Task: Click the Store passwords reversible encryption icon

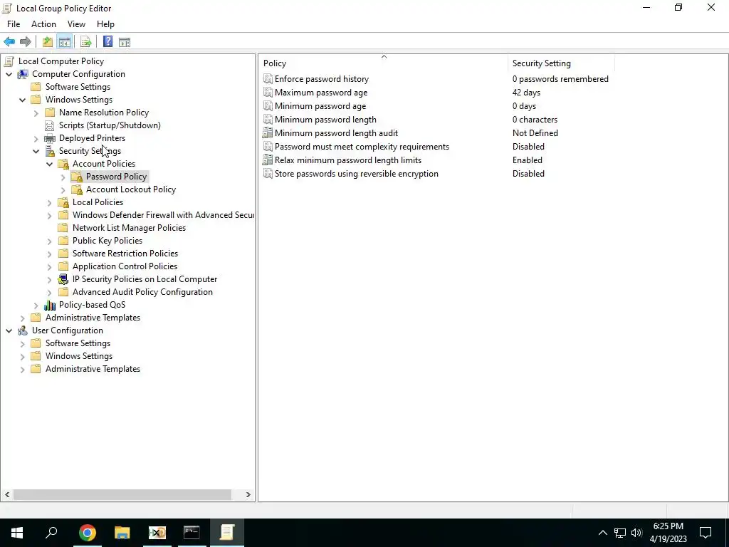Action: coord(268,174)
